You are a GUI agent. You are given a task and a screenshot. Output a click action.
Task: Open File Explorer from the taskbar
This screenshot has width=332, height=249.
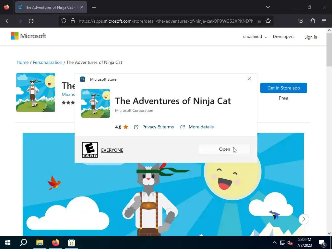[x=40, y=243]
